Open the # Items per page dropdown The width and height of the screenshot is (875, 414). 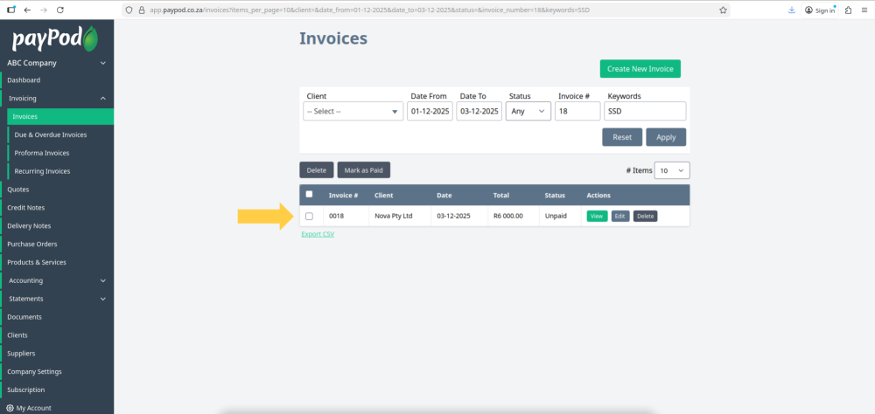pos(672,170)
